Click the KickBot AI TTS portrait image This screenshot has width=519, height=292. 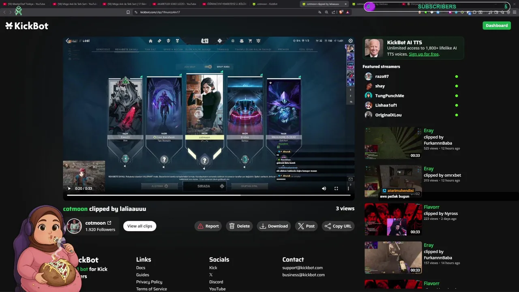coord(374,48)
